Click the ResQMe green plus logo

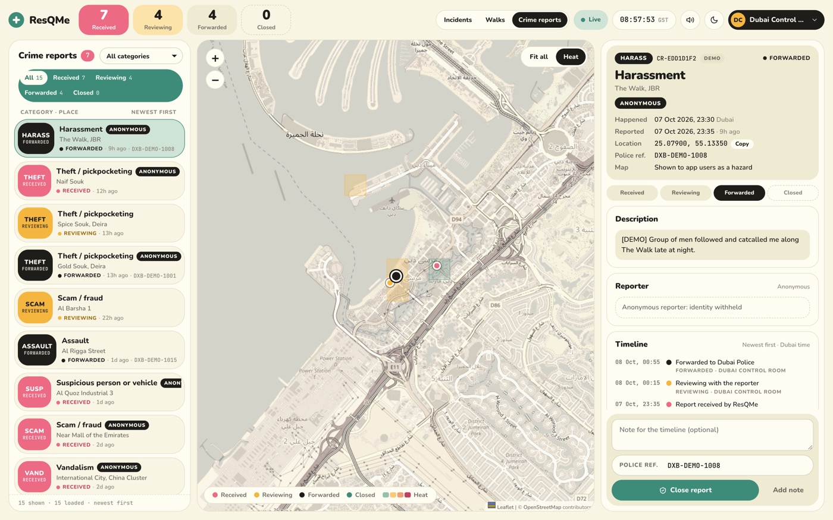pos(16,20)
